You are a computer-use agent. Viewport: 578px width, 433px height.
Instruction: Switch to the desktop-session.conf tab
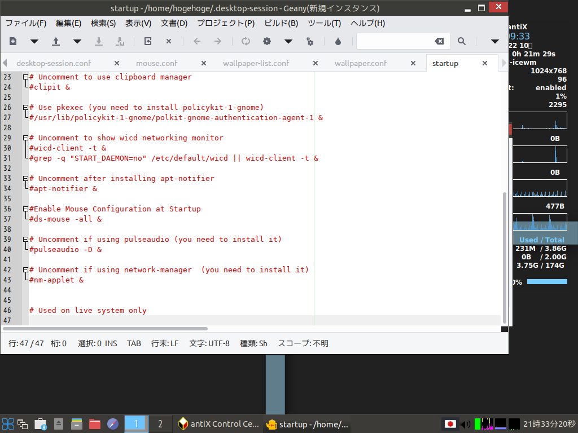tap(54, 63)
